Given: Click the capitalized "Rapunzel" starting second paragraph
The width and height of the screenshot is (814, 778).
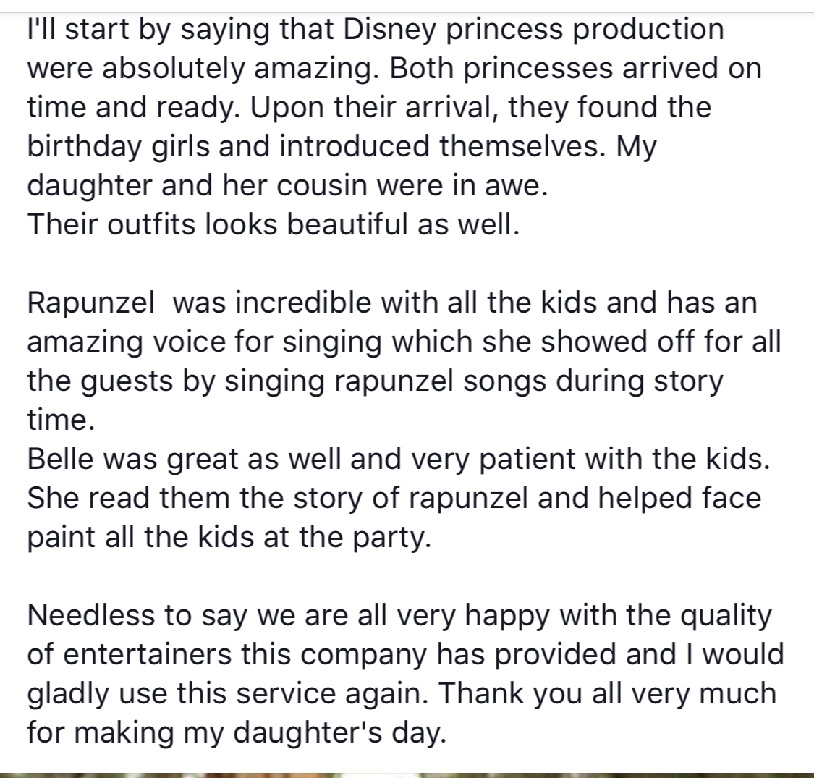Looking at the screenshot, I should pos(91,303).
